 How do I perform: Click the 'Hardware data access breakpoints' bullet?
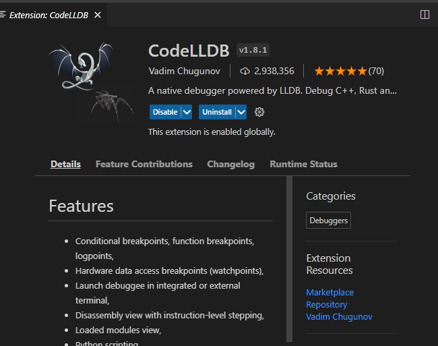[169, 271]
